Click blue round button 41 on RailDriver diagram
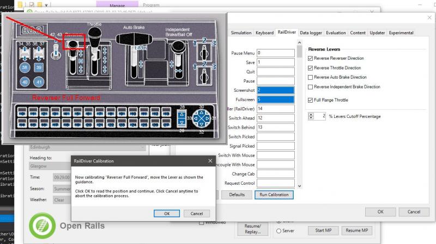This screenshot has height=244, width=436. pyautogui.click(x=39, y=82)
